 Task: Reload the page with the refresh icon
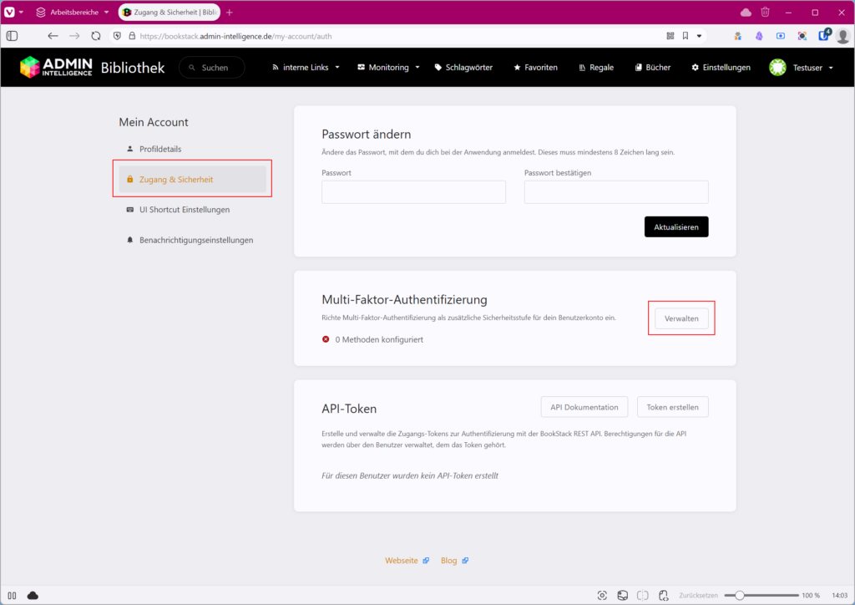coord(96,36)
